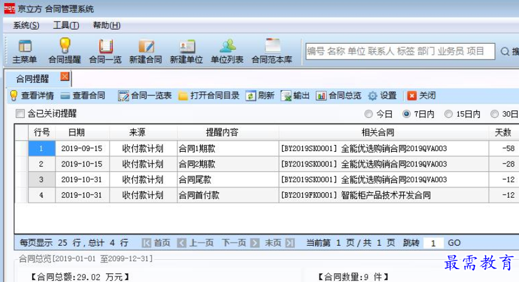Click the GO page jump button
This screenshot has height=282, width=519.
454,243
